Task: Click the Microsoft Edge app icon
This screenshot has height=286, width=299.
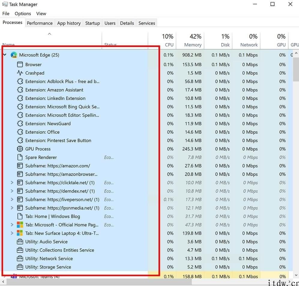Action: (14, 55)
